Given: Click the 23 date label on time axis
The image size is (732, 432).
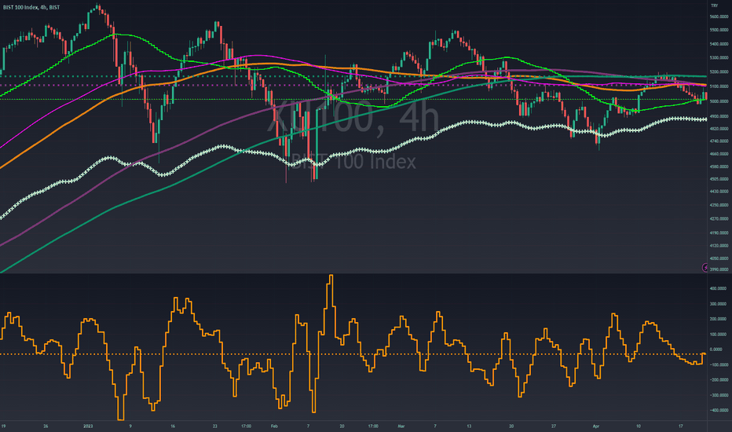Looking at the screenshot, I should 215,426.
